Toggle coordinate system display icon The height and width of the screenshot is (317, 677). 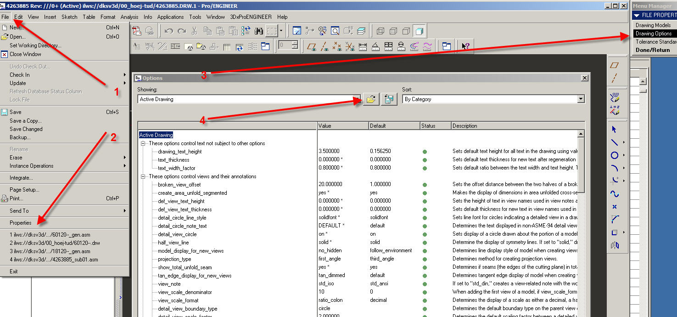[x=350, y=46]
